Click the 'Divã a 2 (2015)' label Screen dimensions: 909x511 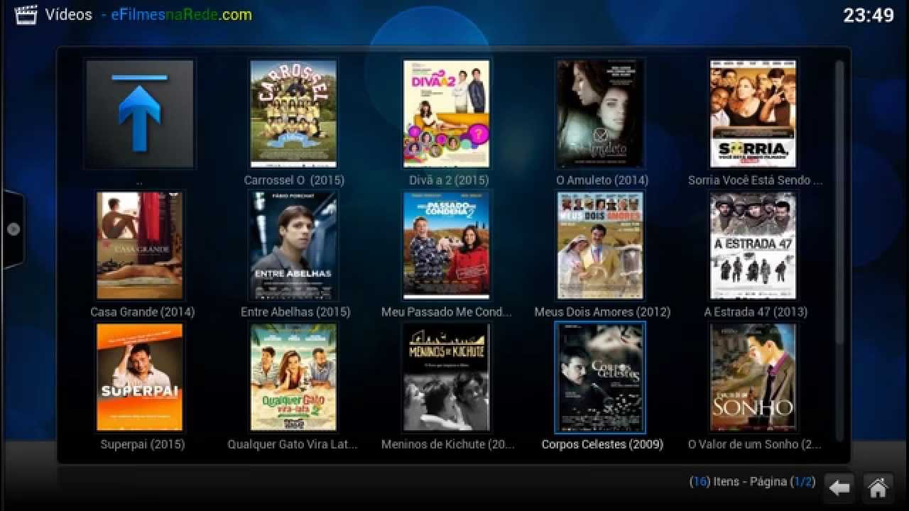[x=449, y=180]
